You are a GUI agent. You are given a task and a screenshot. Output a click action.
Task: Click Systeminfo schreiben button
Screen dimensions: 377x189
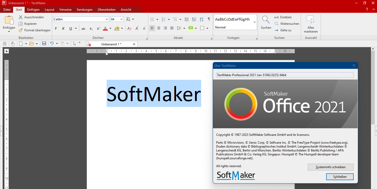[331, 167]
